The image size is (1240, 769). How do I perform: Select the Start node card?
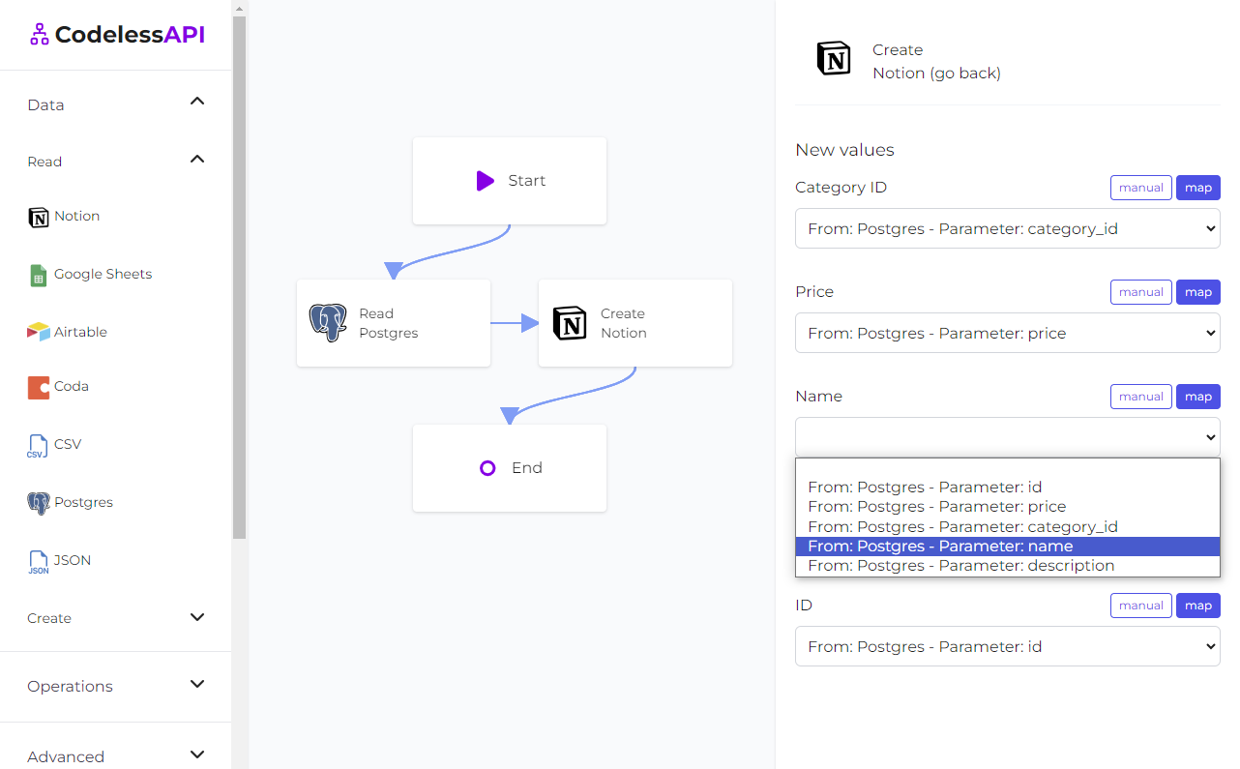[x=510, y=181]
